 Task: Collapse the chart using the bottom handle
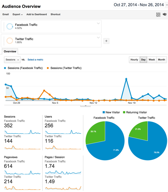tap(85, 106)
